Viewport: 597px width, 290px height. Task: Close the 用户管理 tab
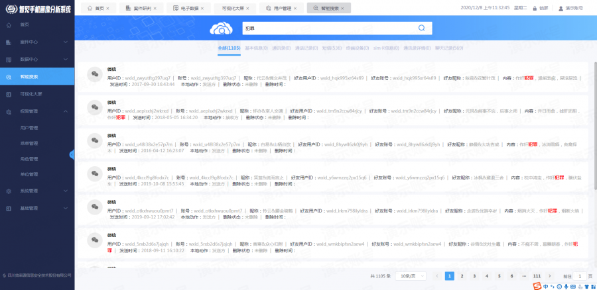point(295,9)
